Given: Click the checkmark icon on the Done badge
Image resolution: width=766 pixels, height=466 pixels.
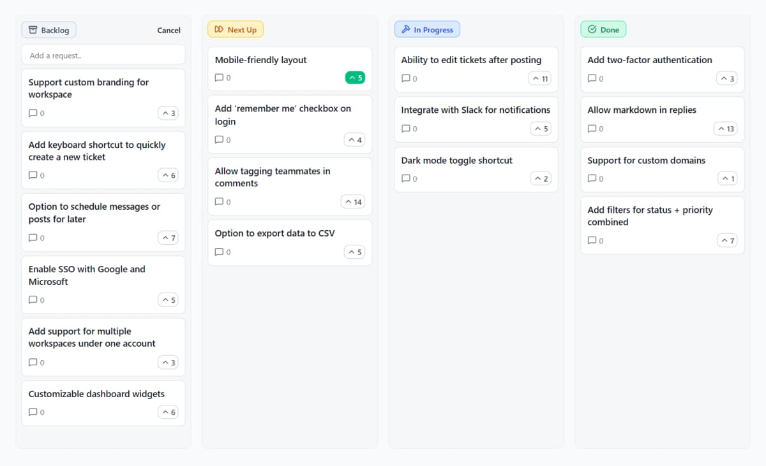Looking at the screenshot, I should (592, 29).
